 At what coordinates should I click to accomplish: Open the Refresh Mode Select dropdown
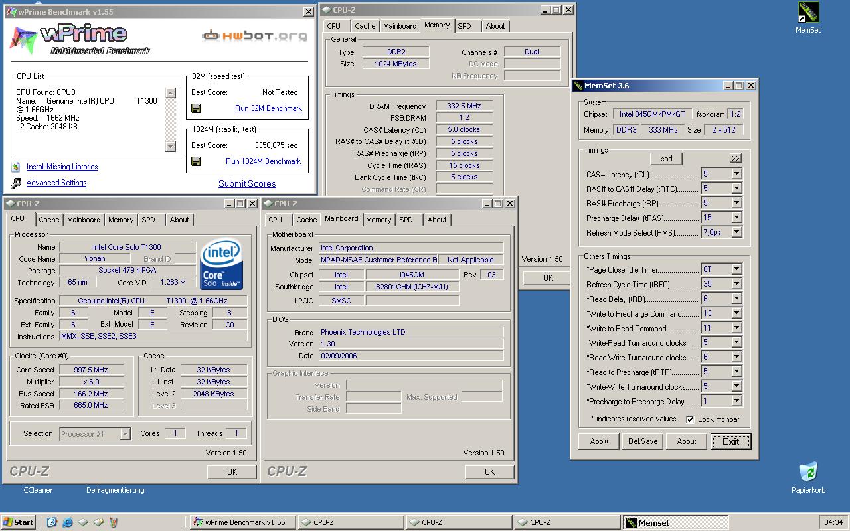736,232
